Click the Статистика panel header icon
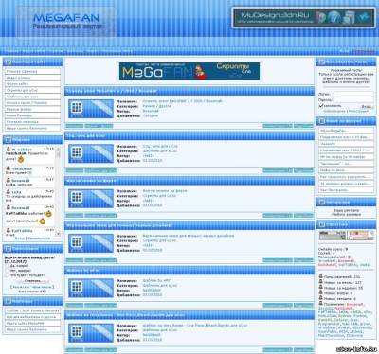Image resolution: width=379 pixels, height=354 pixels. click(322, 224)
